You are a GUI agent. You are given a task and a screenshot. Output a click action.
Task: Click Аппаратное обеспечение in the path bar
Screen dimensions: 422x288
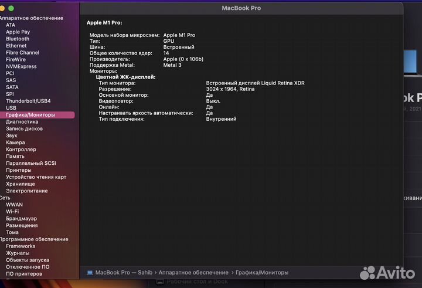193,273
